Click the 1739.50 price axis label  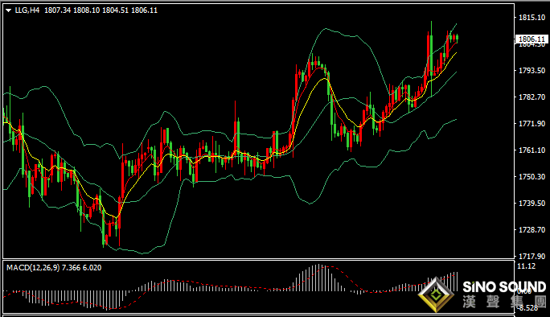point(532,204)
